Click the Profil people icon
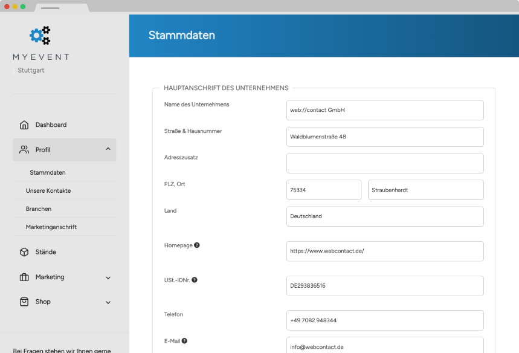This screenshot has height=353, width=519. [24, 150]
